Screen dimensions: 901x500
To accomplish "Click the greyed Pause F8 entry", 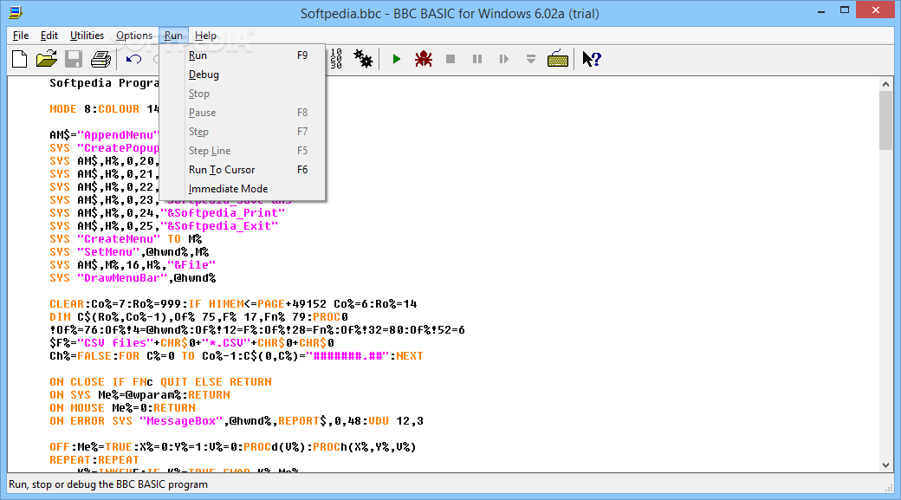I will pyautogui.click(x=243, y=113).
